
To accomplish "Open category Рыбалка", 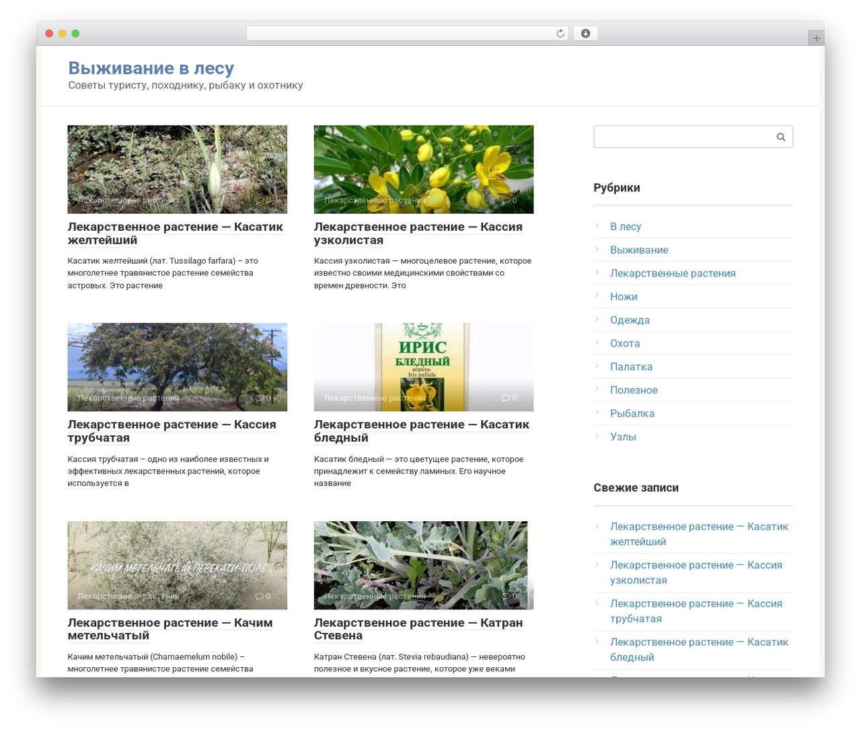I will pyautogui.click(x=632, y=414).
